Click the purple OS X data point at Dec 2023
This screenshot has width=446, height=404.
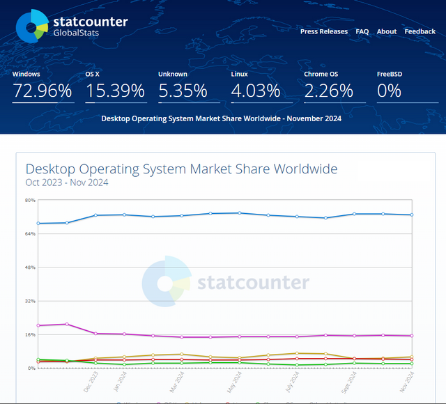[x=96, y=334]
